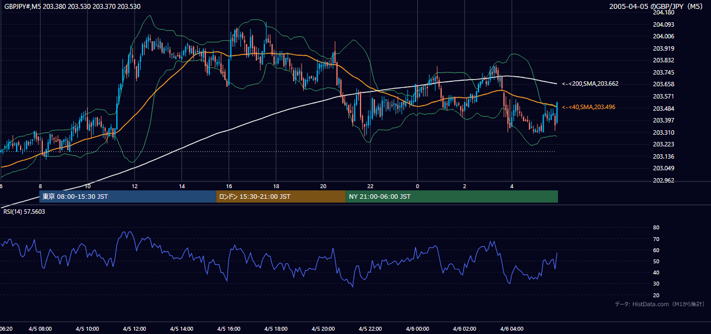Click price axis value 202.962

point(663,180)
